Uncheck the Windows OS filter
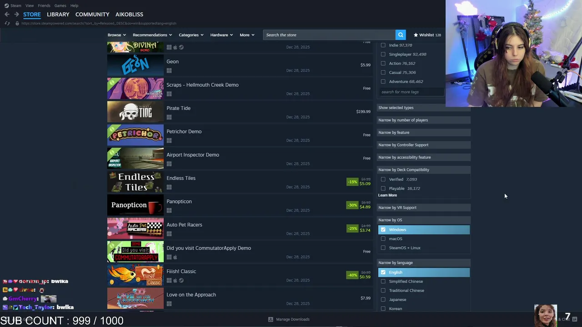The height and width of the screenshot is (327, 582). pos(383,230)
